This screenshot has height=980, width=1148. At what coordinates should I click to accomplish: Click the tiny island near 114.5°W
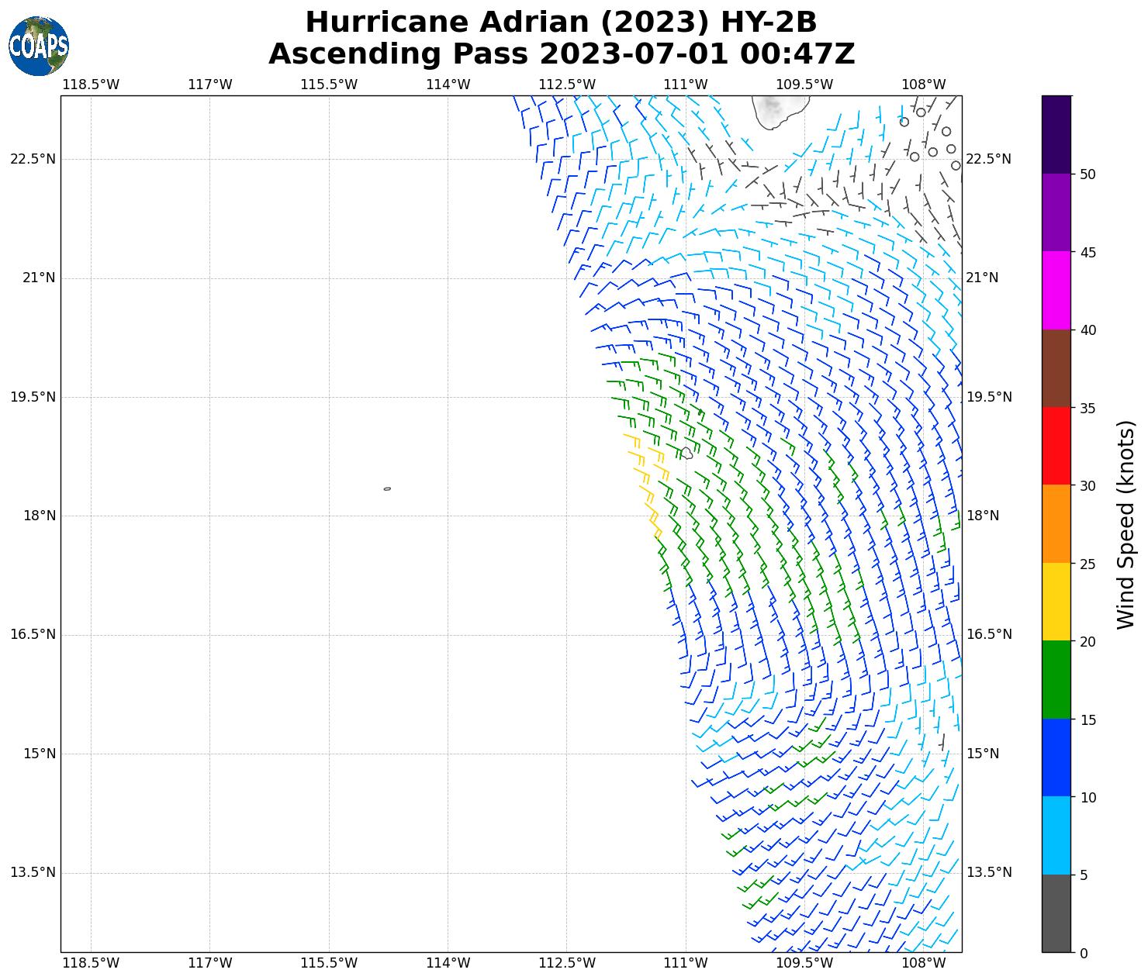click(x=387, y=488)
